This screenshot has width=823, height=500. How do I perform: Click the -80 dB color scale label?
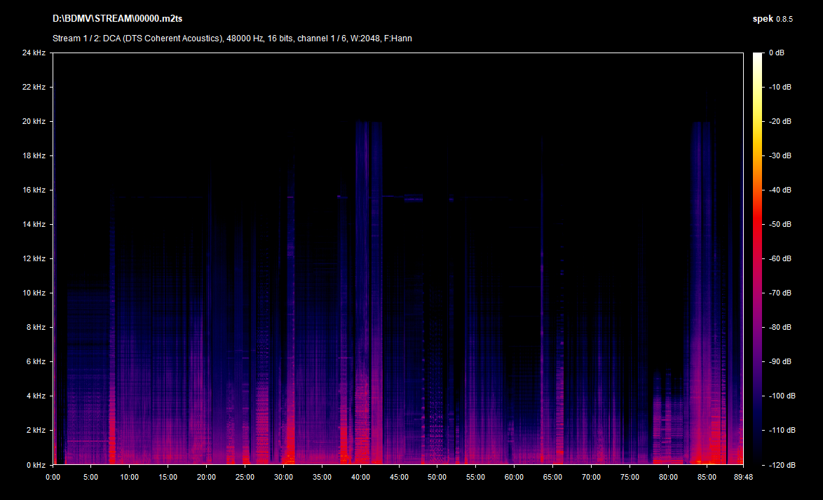click(x=780, y=328)
